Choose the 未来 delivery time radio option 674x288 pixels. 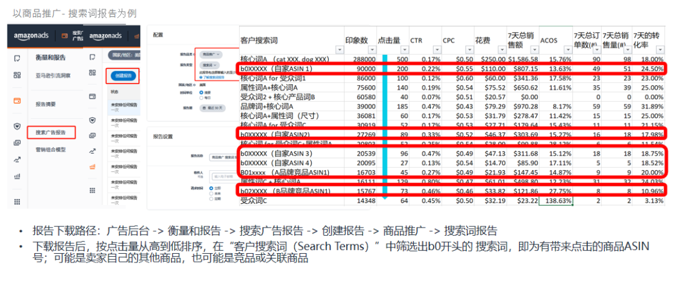pos(211,193)
